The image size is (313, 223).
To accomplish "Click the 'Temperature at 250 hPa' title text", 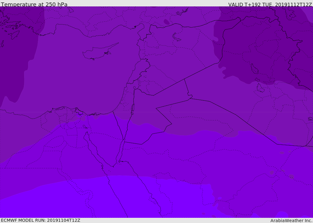I will coord(34,4).
